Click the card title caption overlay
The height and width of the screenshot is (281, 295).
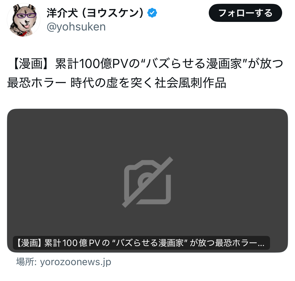[x=141, y=243]
